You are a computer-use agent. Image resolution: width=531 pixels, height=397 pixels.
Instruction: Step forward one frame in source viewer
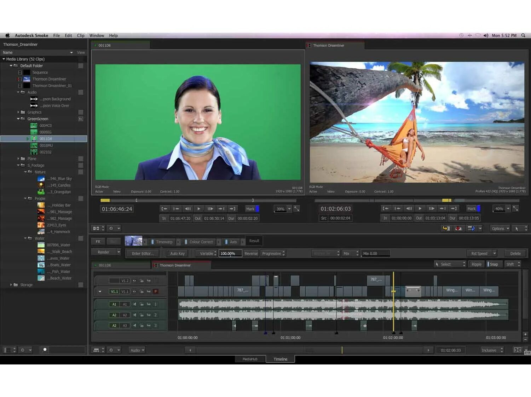click(210, 209)
